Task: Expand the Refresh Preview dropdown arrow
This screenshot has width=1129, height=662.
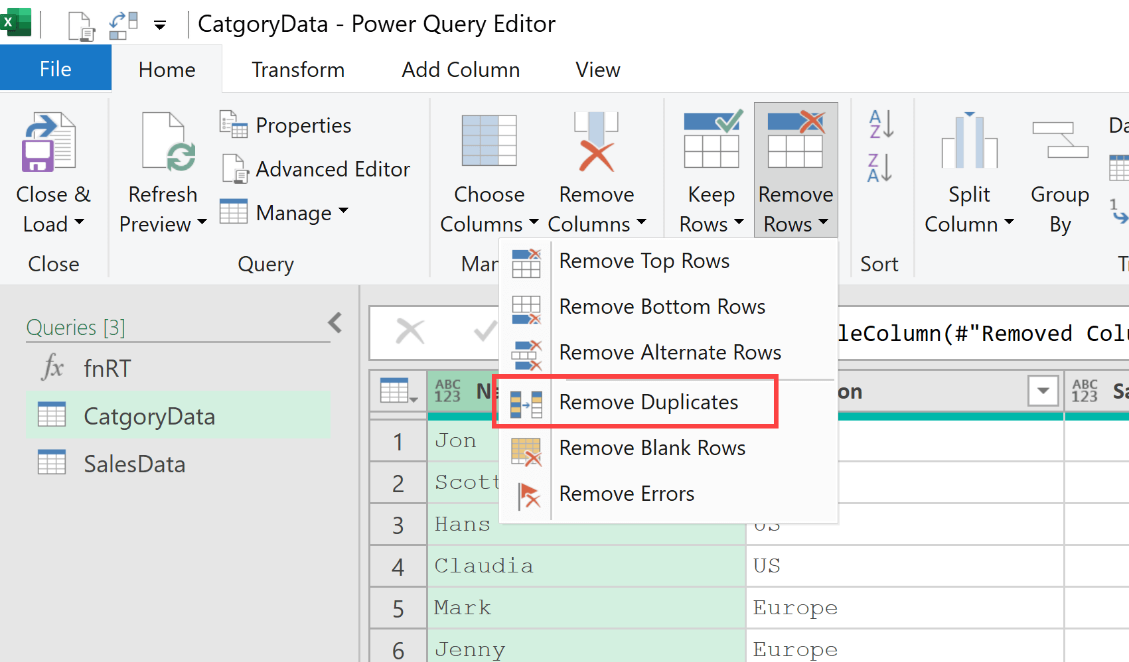Action: [202, 222]
